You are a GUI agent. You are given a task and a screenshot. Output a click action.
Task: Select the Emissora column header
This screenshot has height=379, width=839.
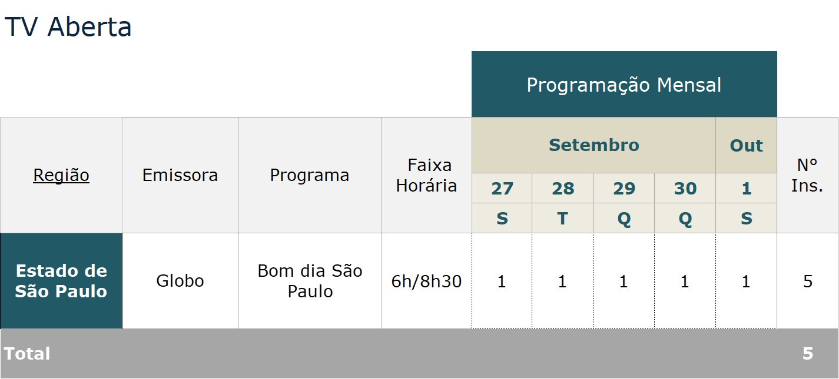[x=180, y=175]
